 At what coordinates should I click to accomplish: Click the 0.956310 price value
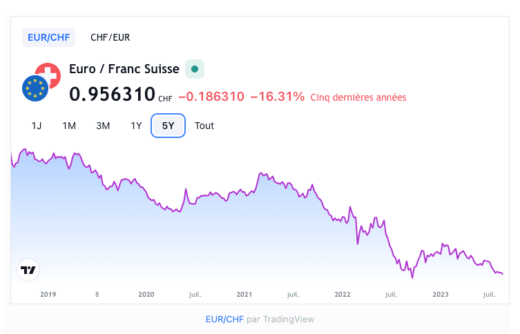click(x=112, y=95)
